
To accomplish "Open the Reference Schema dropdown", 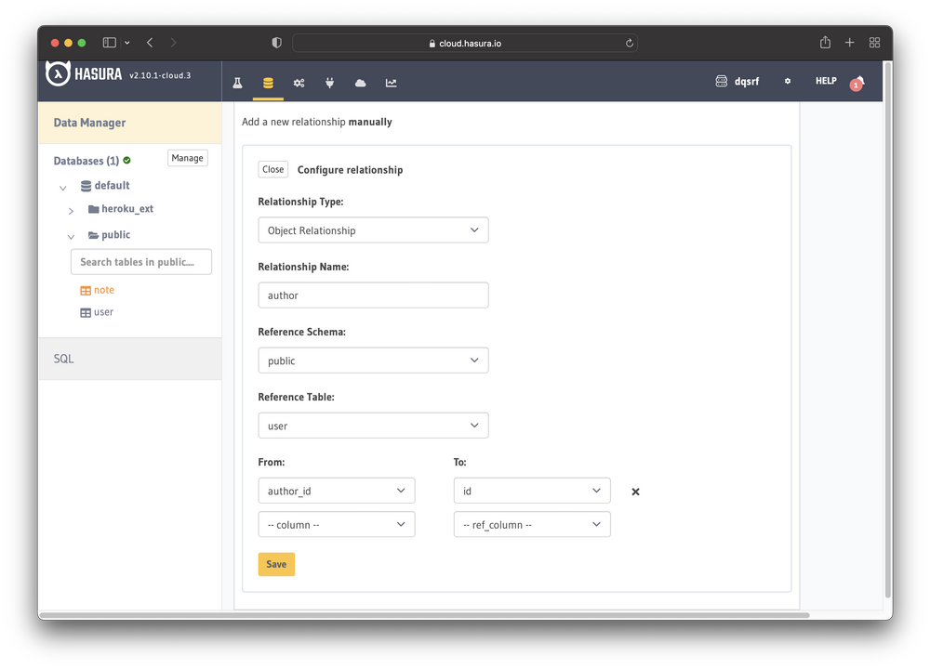I will click(x=372, y=360).
